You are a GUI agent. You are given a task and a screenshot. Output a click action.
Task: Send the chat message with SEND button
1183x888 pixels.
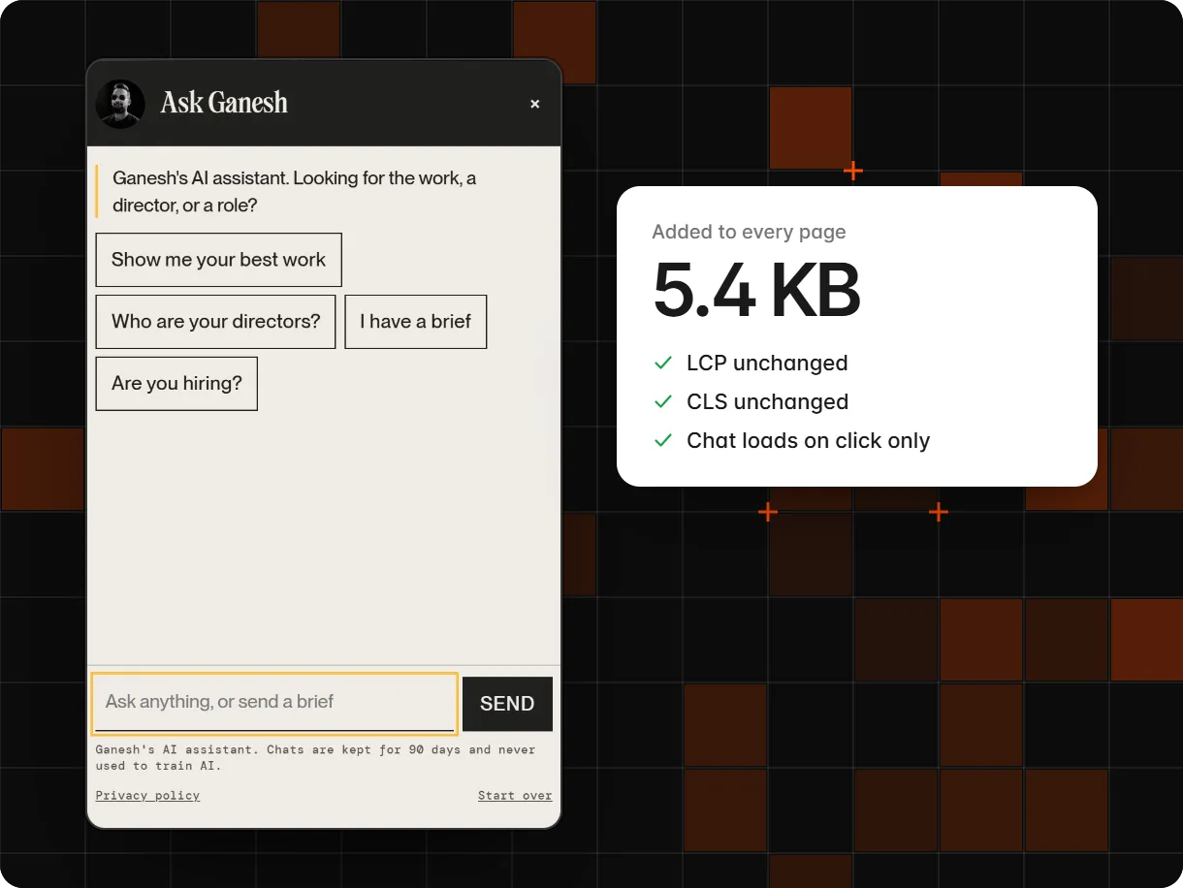[x=507, y=704]
